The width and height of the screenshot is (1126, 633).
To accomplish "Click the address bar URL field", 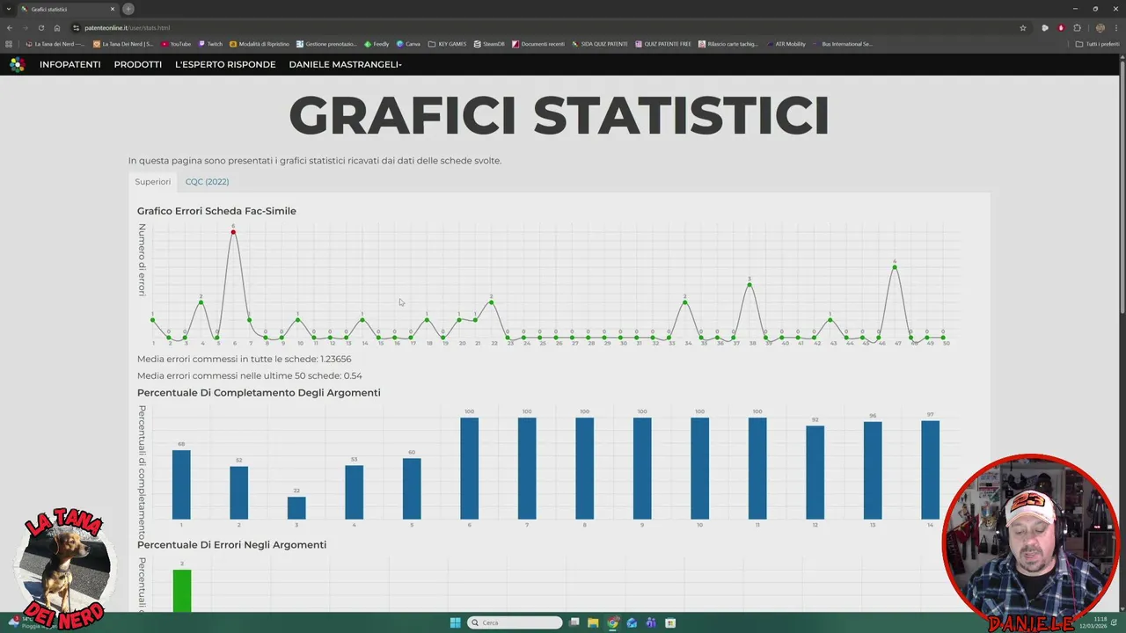I will tap(545, 28).
